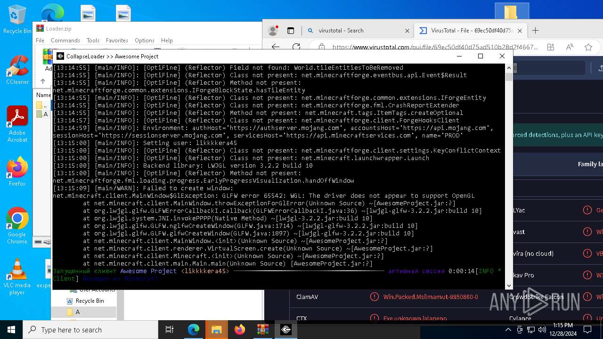This screenshot has width=603, height=339.
Task: Enable Read aloud in Edge
Action: [x=570, y=47]
